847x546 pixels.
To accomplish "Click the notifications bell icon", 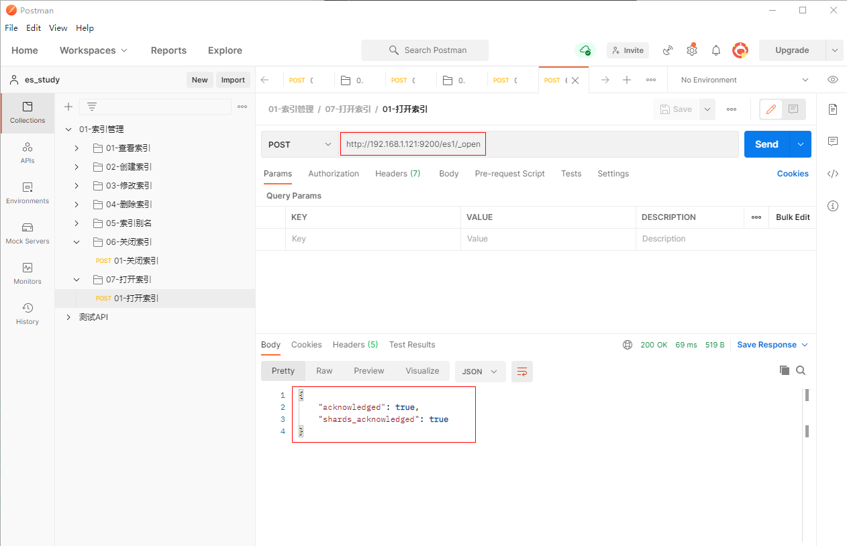I will coord(716,50).
